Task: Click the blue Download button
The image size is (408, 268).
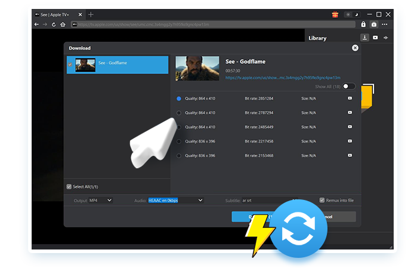Action: coord(254,217)
